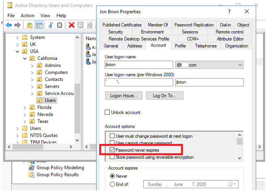Click the tree pane horizontal scrollbar right arrow

[71, 147]
